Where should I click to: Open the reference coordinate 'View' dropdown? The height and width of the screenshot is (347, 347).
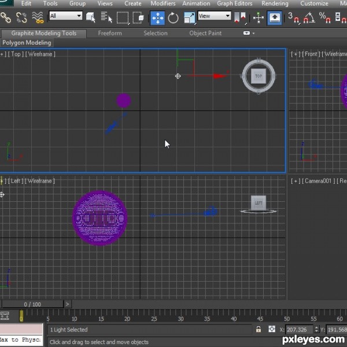click(214, 16)
